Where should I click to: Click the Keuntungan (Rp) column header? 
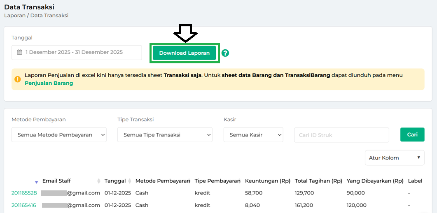pos(267,181)
